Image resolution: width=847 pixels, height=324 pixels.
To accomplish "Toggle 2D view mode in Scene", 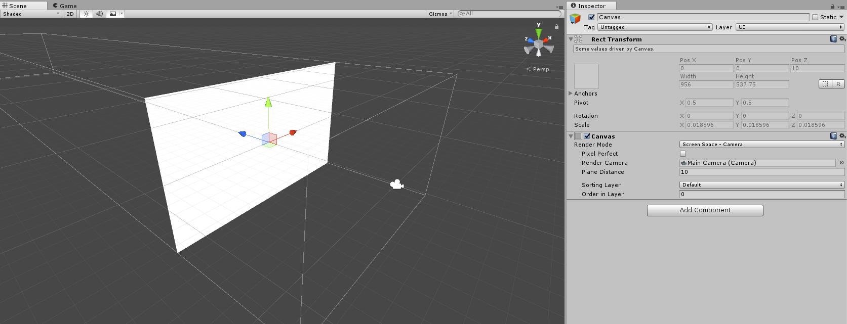I will click(x=70, y=14).
